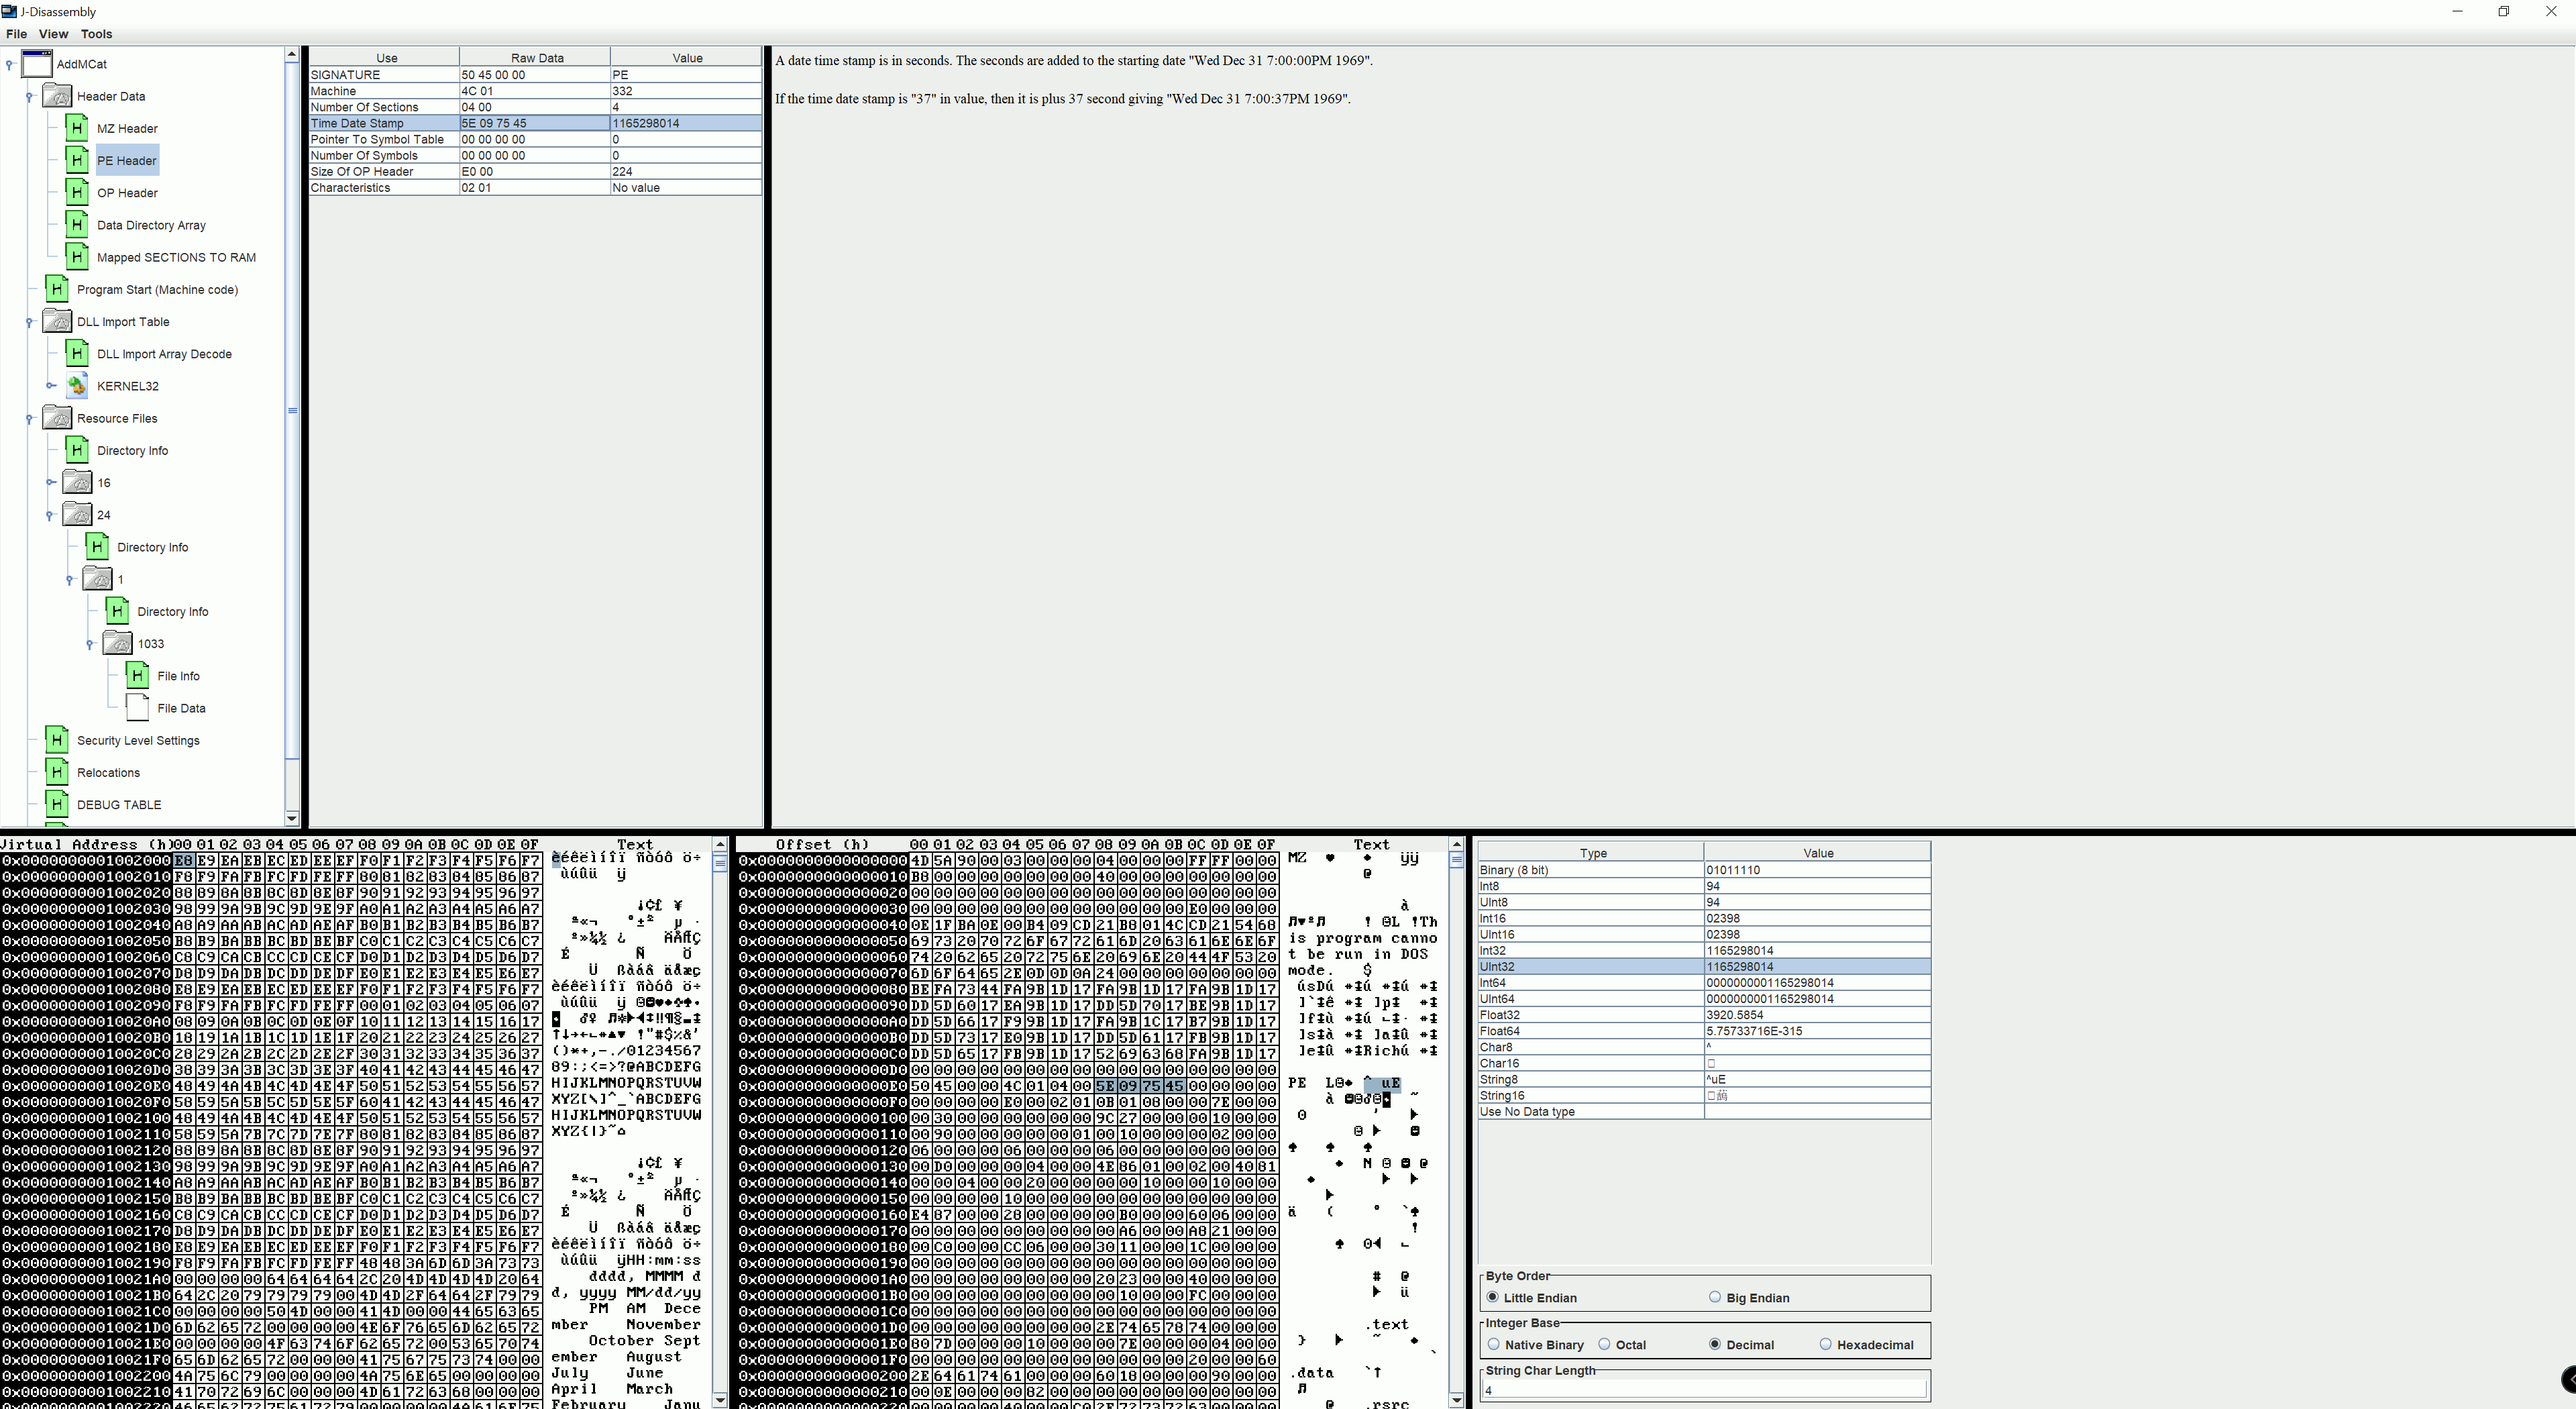The height and width of the screenshot is (1409, 2576).
Task: Click the MZ Header node icon
Action: tap(76, 128)
